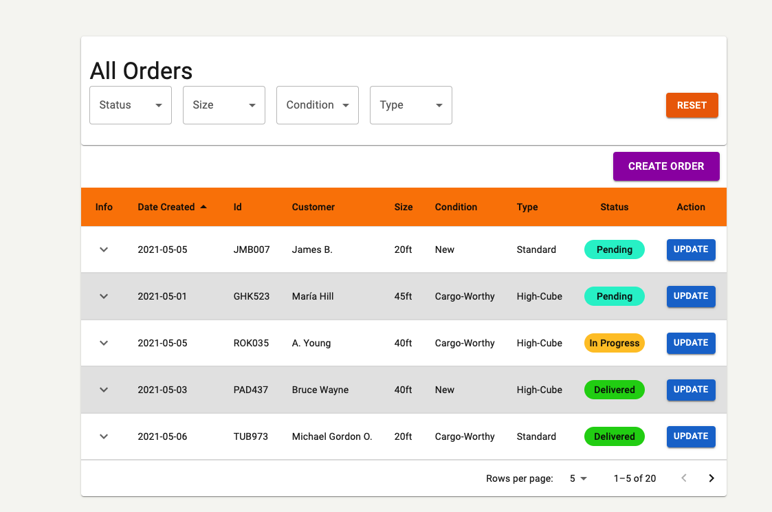Click the In Progress status badge
Viewport: 772px width, 512px height.
coord(615,343)
